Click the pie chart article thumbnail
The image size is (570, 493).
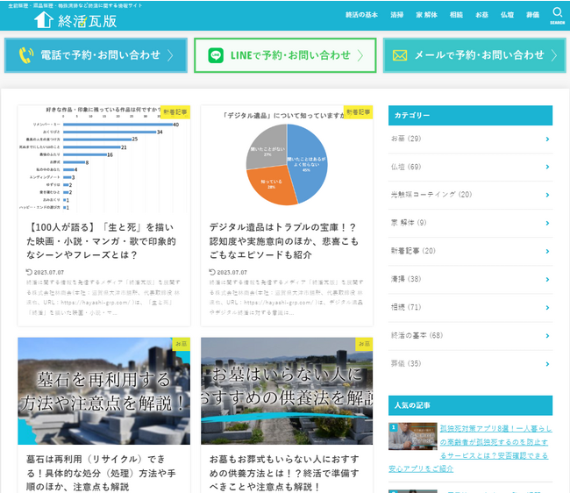coord(287,160)
